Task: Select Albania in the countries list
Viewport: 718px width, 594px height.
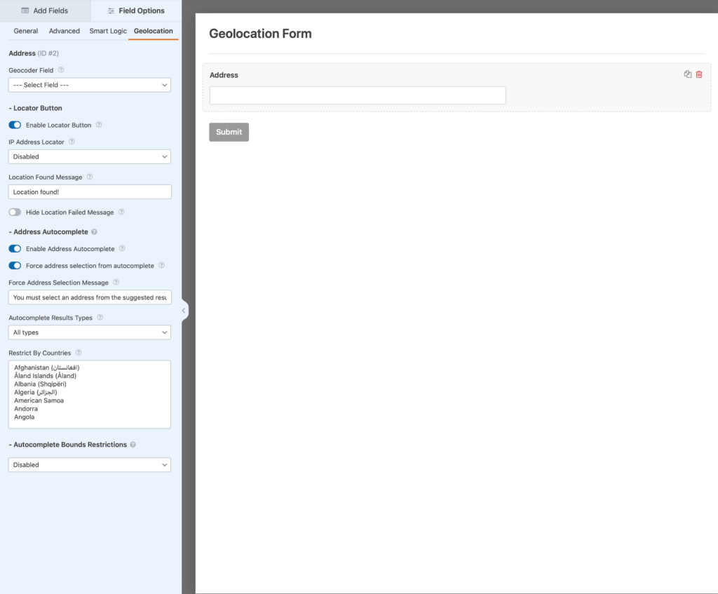Action: click(40, 384)
